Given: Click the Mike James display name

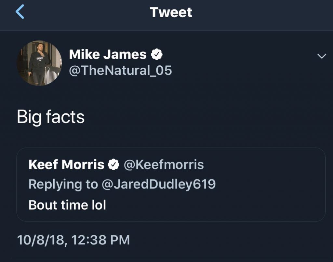Looking at the screenshot, I should coord(108,55).
